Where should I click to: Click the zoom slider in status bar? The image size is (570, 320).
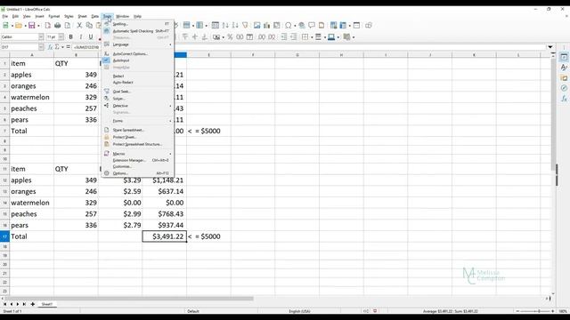click(535, 311)
